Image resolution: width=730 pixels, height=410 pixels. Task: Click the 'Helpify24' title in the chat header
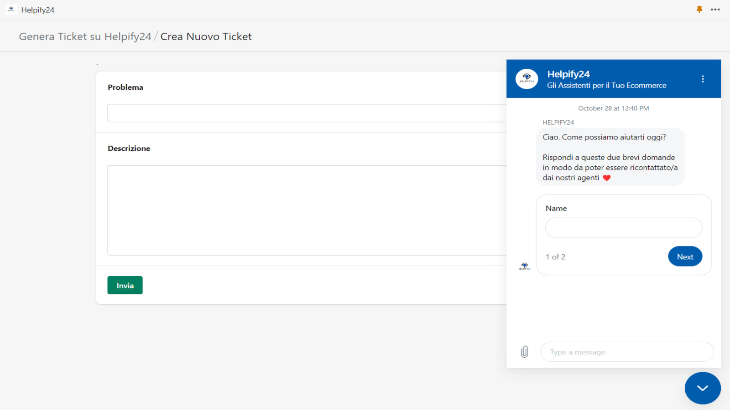coord(568,74)
